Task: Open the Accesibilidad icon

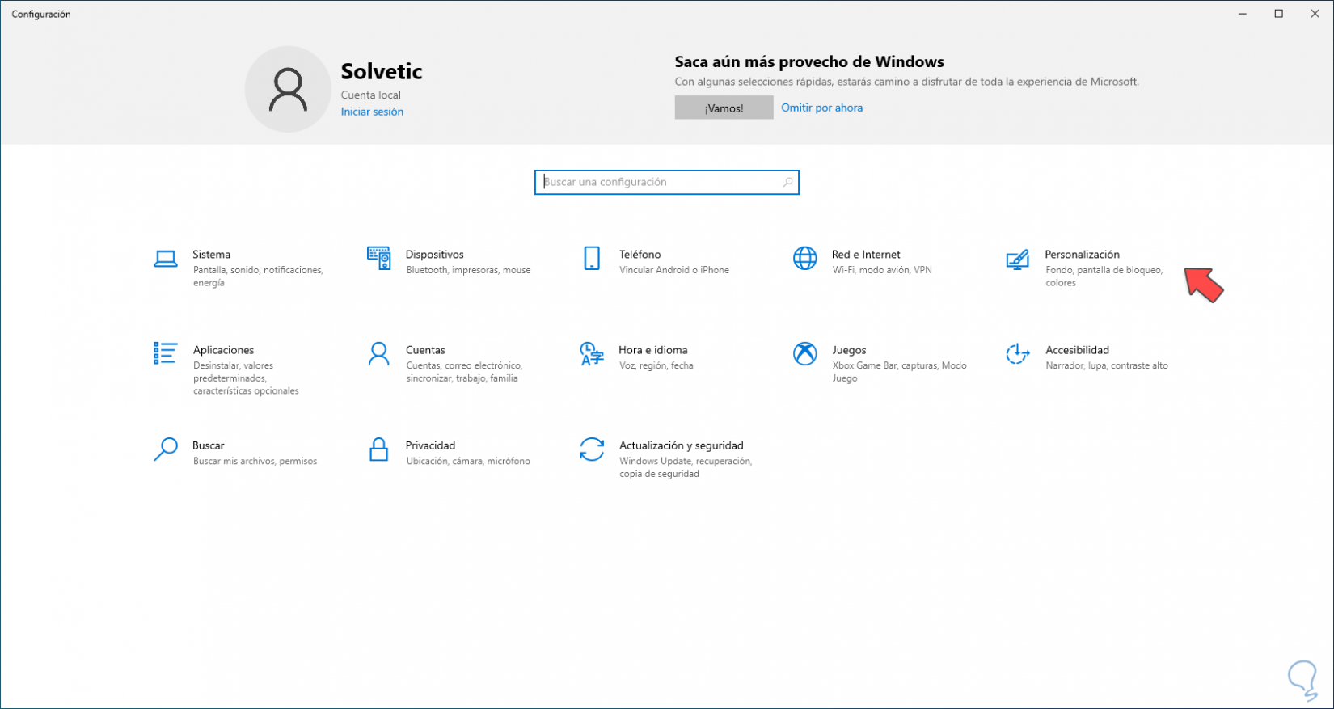Action: [x=1017, y=354]
